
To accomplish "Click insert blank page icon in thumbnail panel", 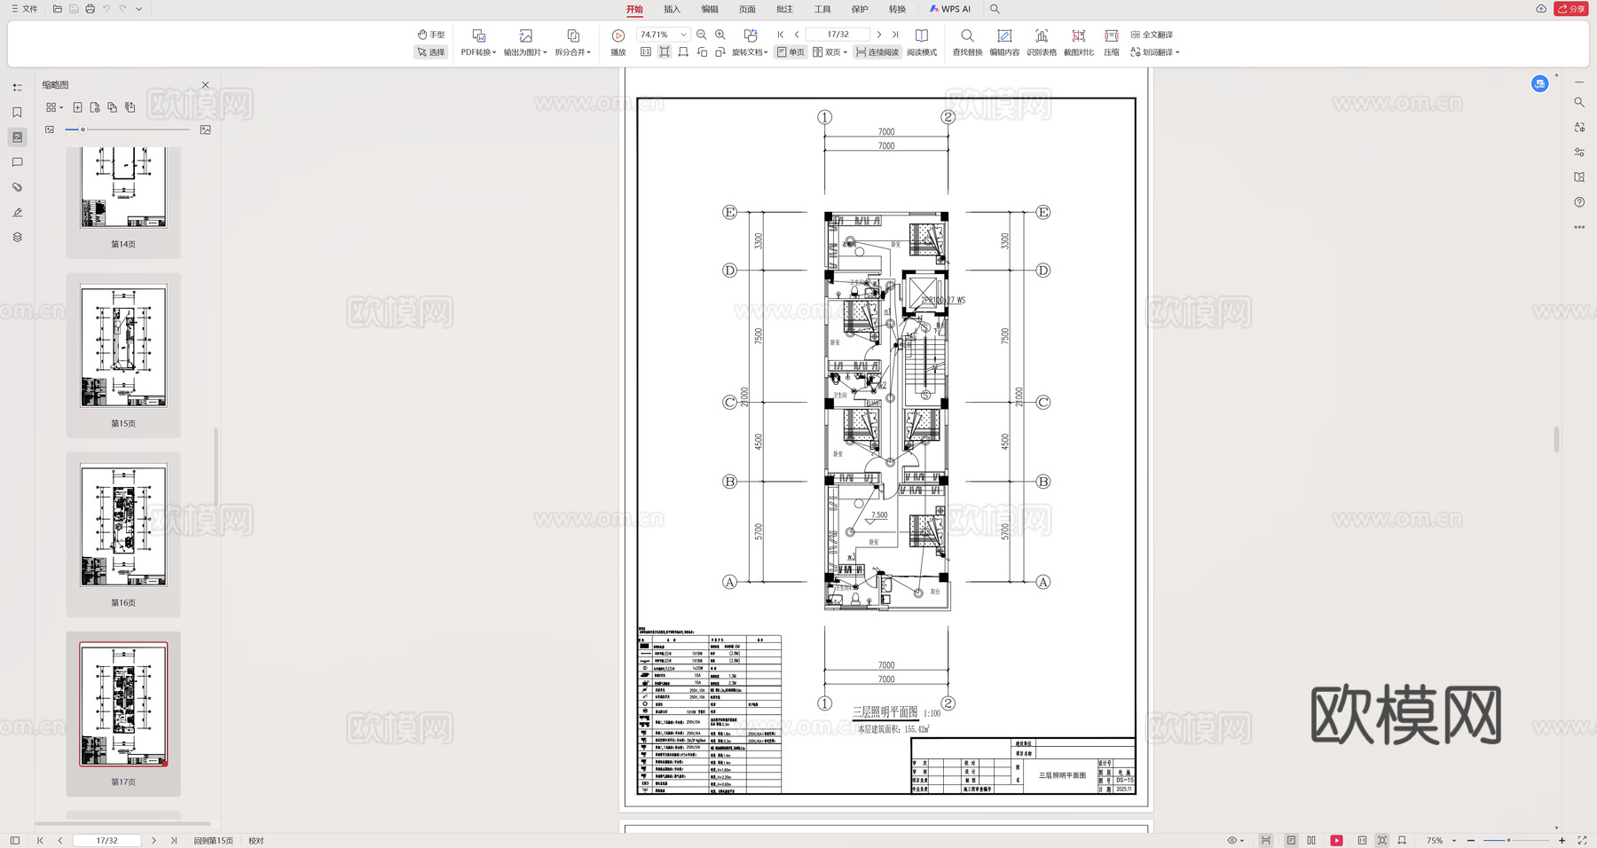I will pos(77,107).
